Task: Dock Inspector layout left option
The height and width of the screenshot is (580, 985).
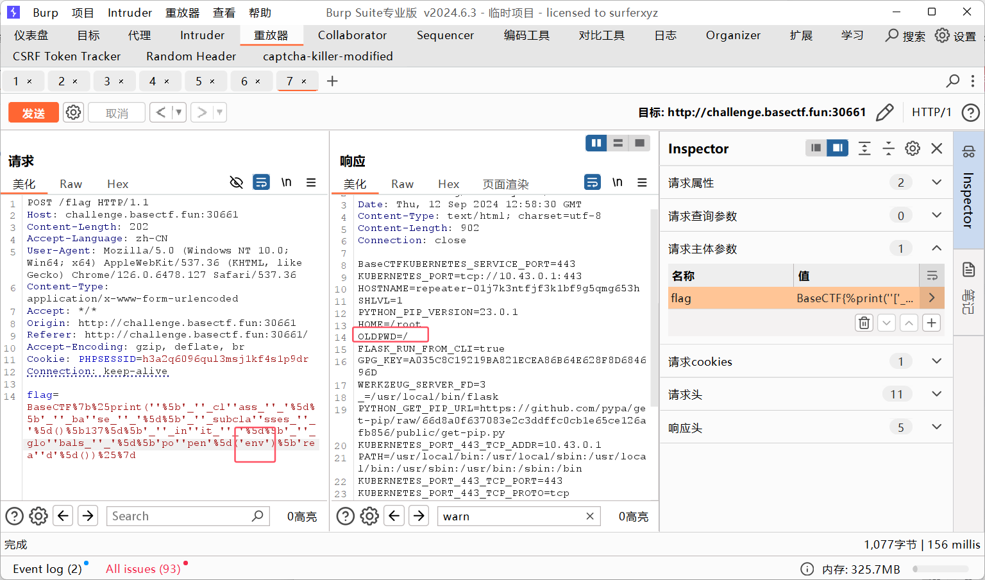Action: [x=816, y=148]
